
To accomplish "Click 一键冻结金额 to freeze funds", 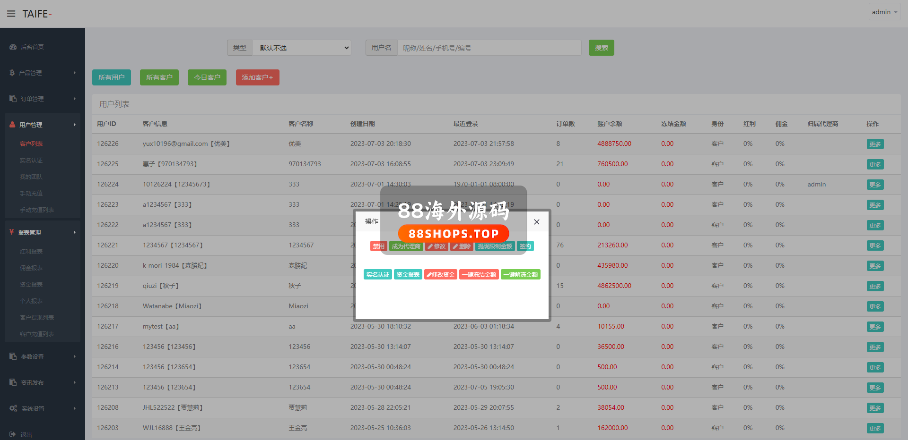I will [x=479, y=274].
